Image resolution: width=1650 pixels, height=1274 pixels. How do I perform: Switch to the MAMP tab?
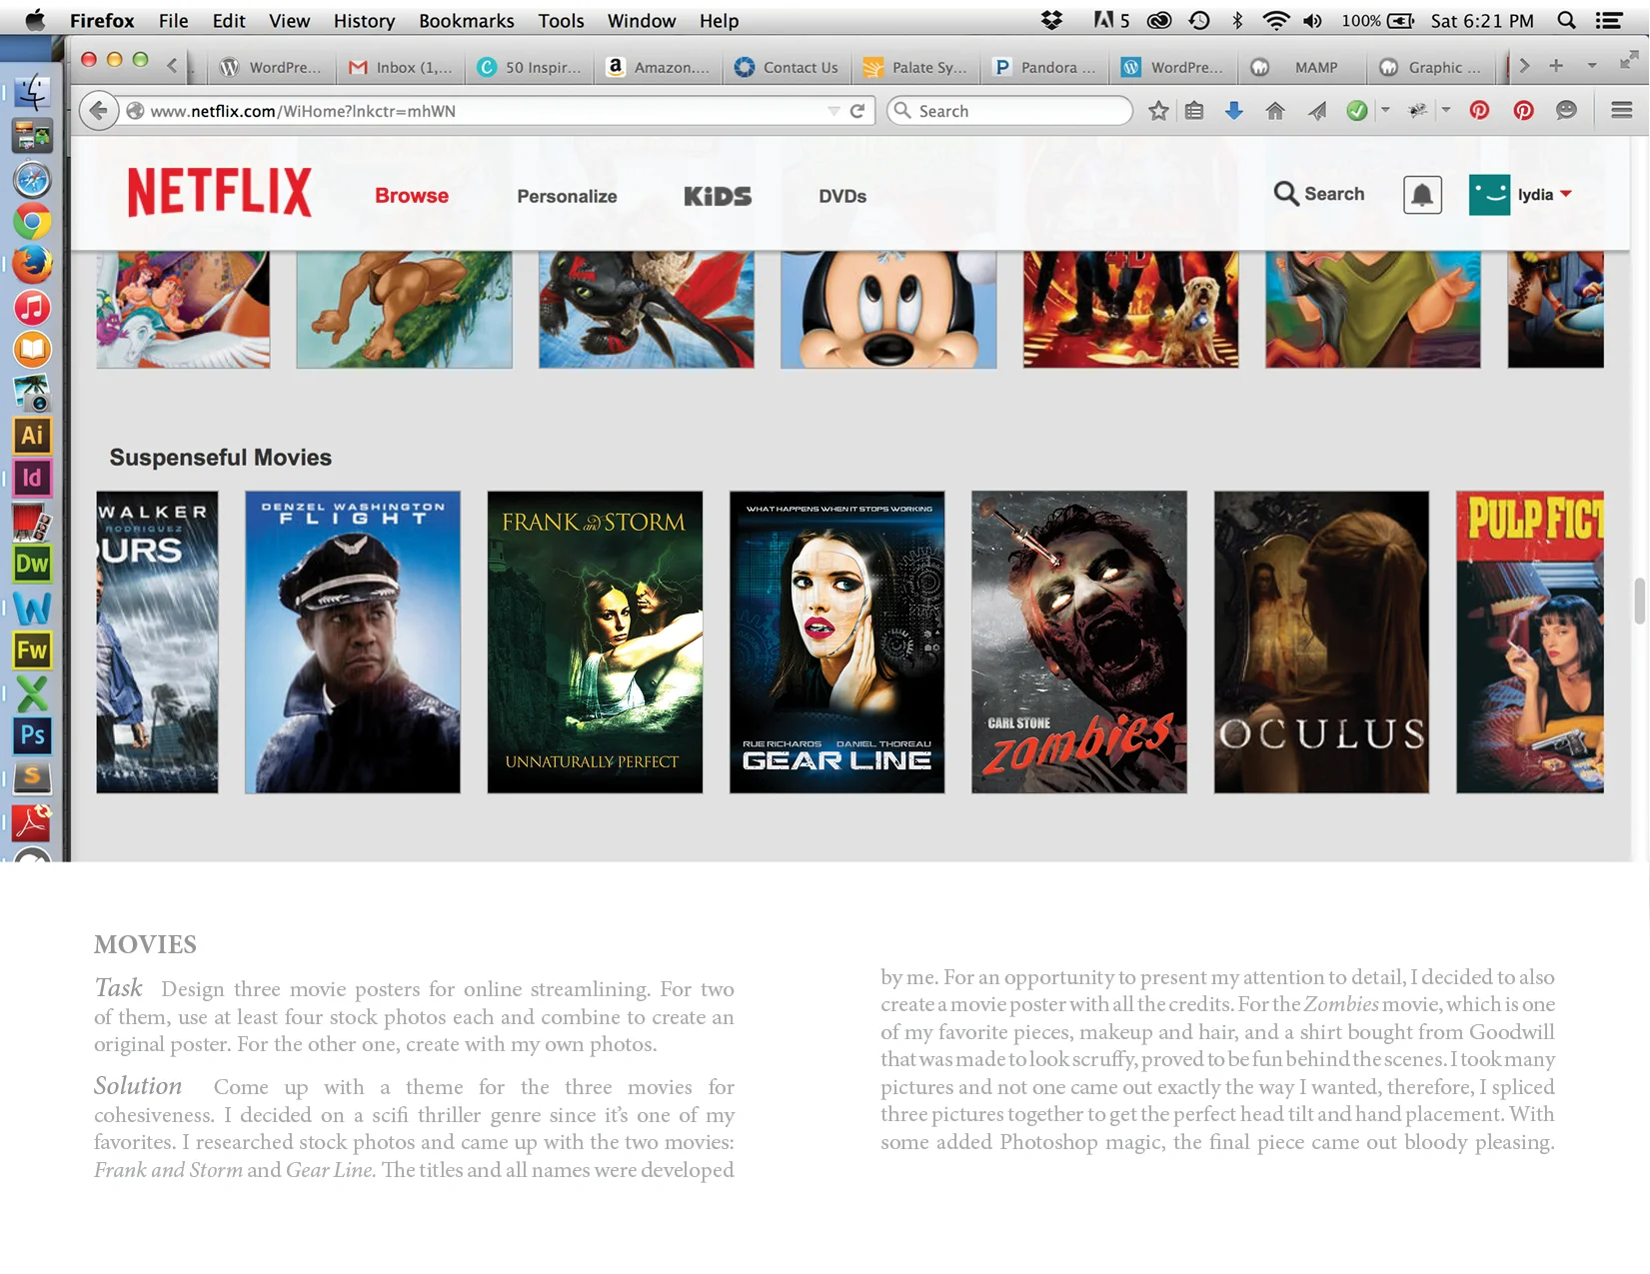click(1302, 67)
